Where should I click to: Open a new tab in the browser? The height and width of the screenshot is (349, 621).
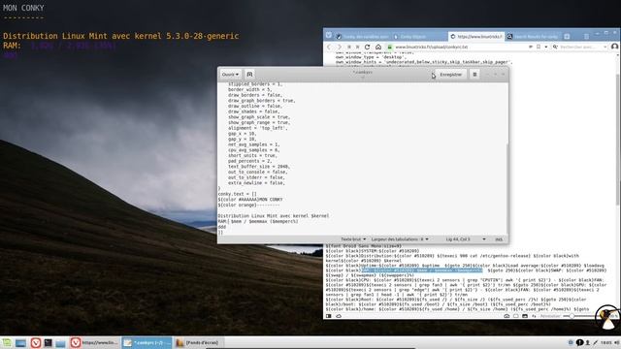[567, 37]
